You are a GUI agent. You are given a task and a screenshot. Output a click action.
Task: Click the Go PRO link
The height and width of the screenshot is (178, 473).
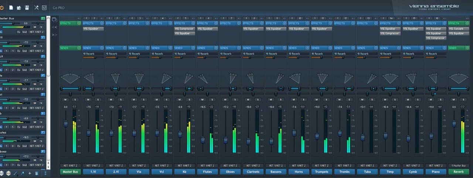click(x=59, y=8)
